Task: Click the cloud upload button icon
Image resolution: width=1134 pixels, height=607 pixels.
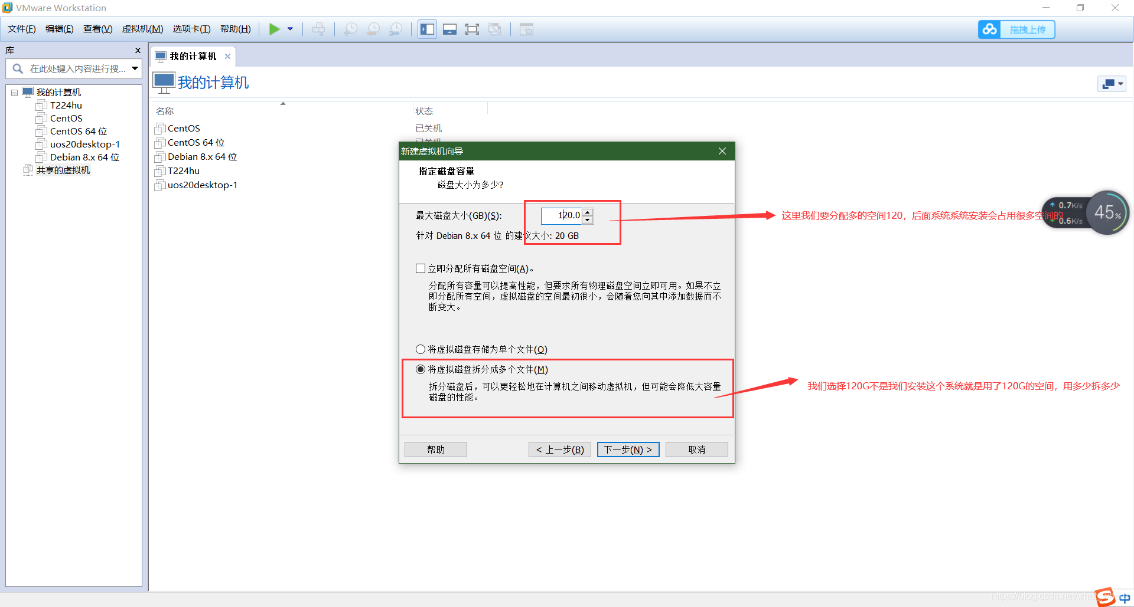Action: tap(989, 29)
